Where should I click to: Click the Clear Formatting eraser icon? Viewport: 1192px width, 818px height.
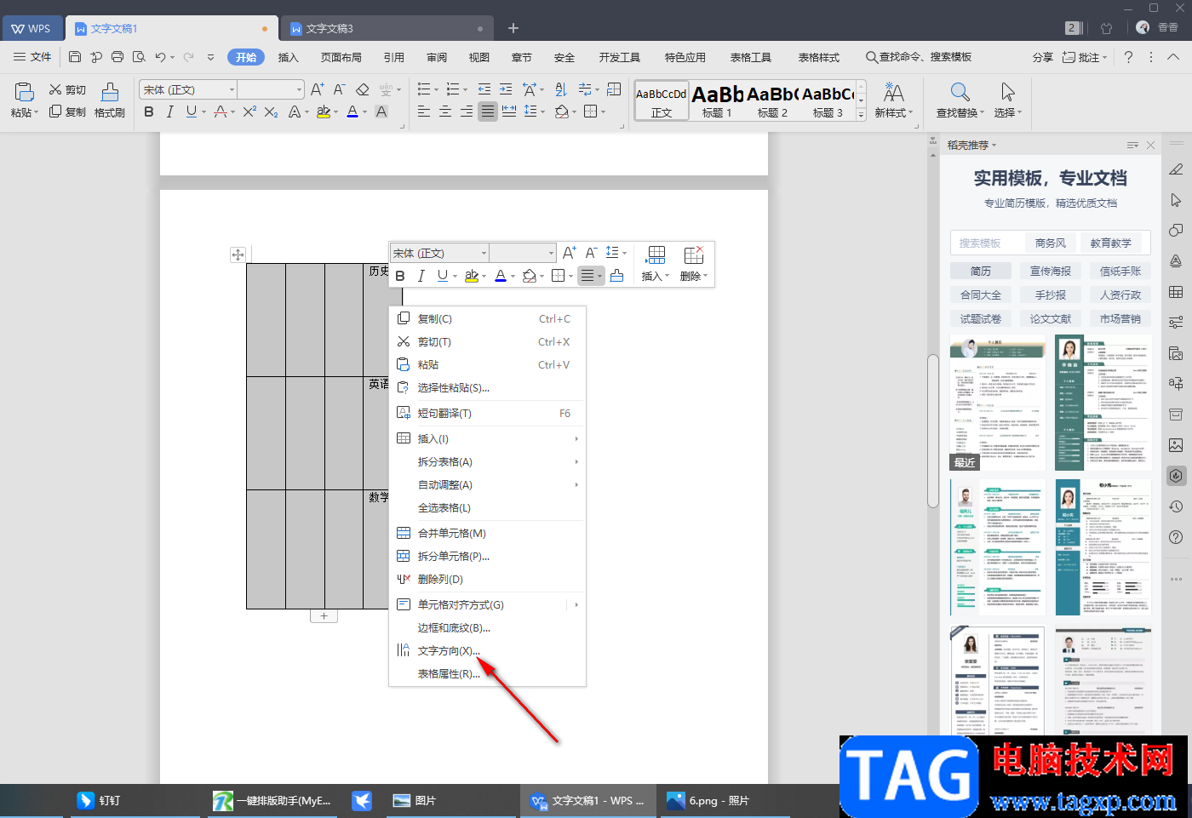tap(363, 89)
